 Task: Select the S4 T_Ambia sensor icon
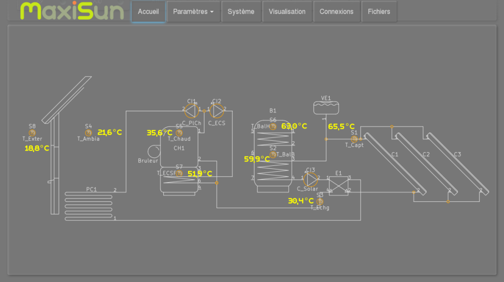pyautogui.click(x=89, y=133)
